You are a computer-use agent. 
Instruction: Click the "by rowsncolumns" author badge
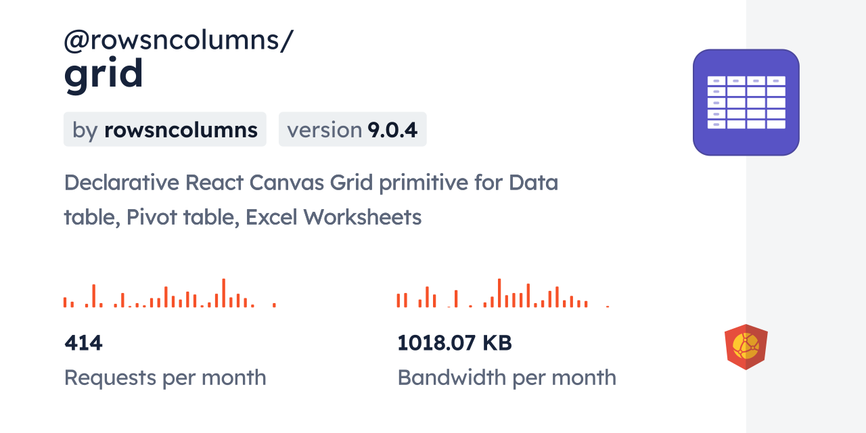pos(164,130)
